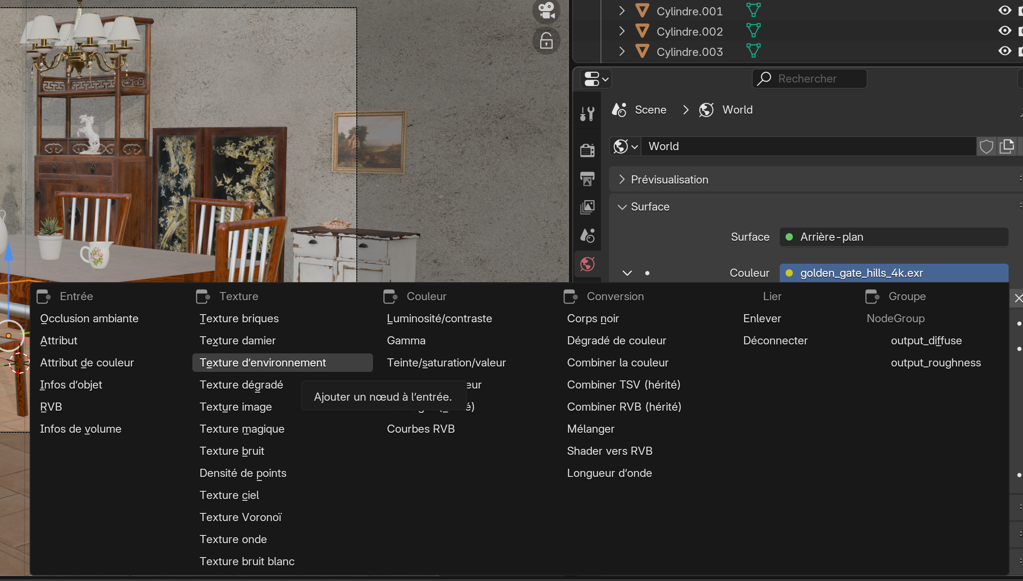Expand the Cylindre.001 tree item
The height and width of the screenshot is (581, 1023).
[x=622, y=11]
